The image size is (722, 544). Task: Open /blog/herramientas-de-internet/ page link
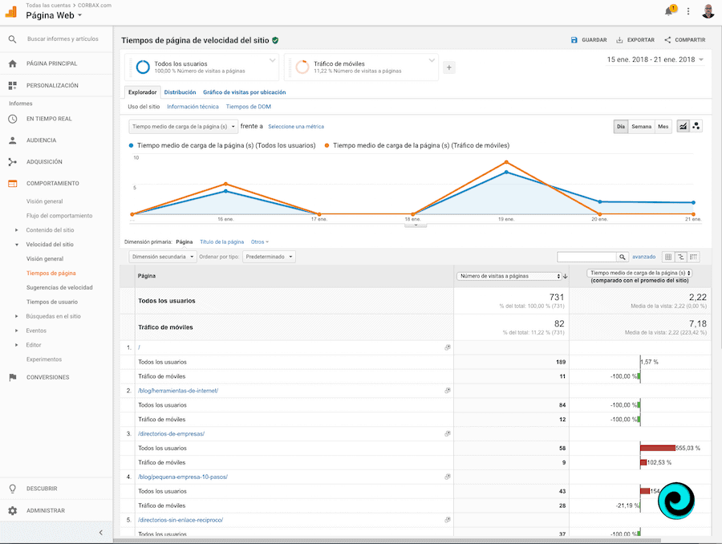pyautogui.click(x=178, y=391)
